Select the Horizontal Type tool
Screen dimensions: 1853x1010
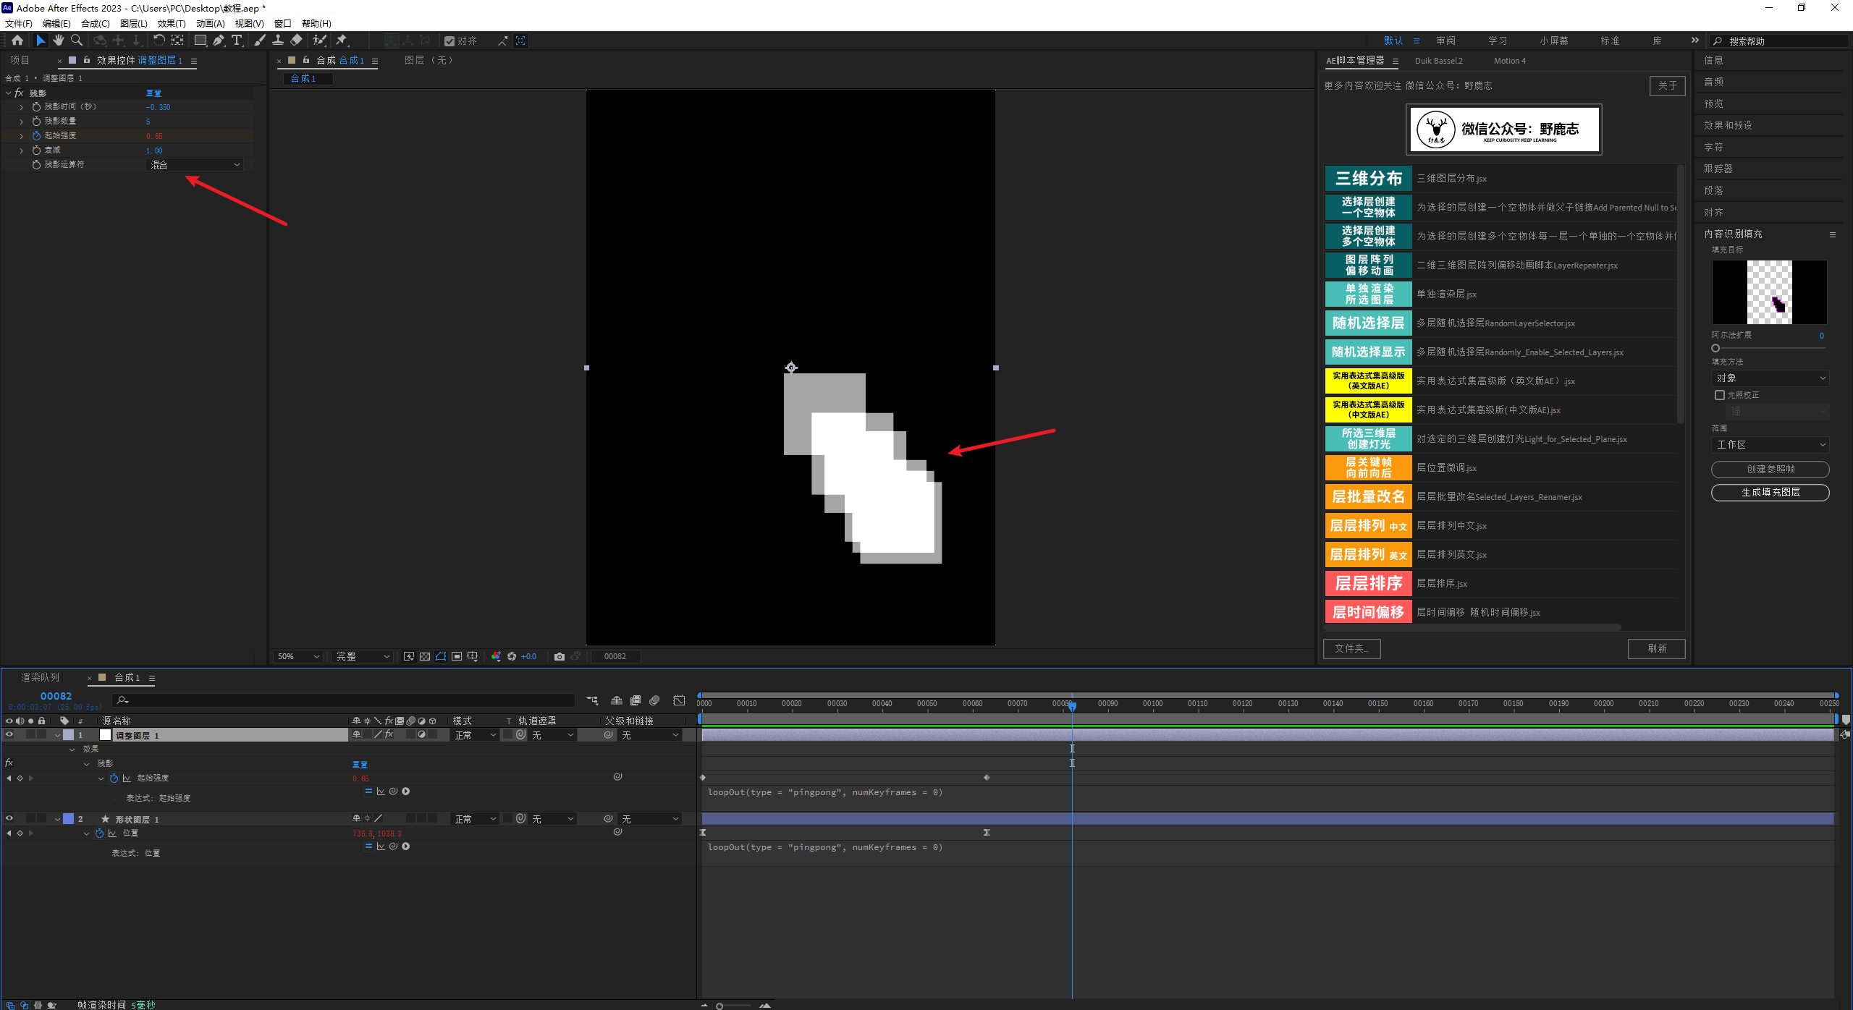tap(237, 41)
